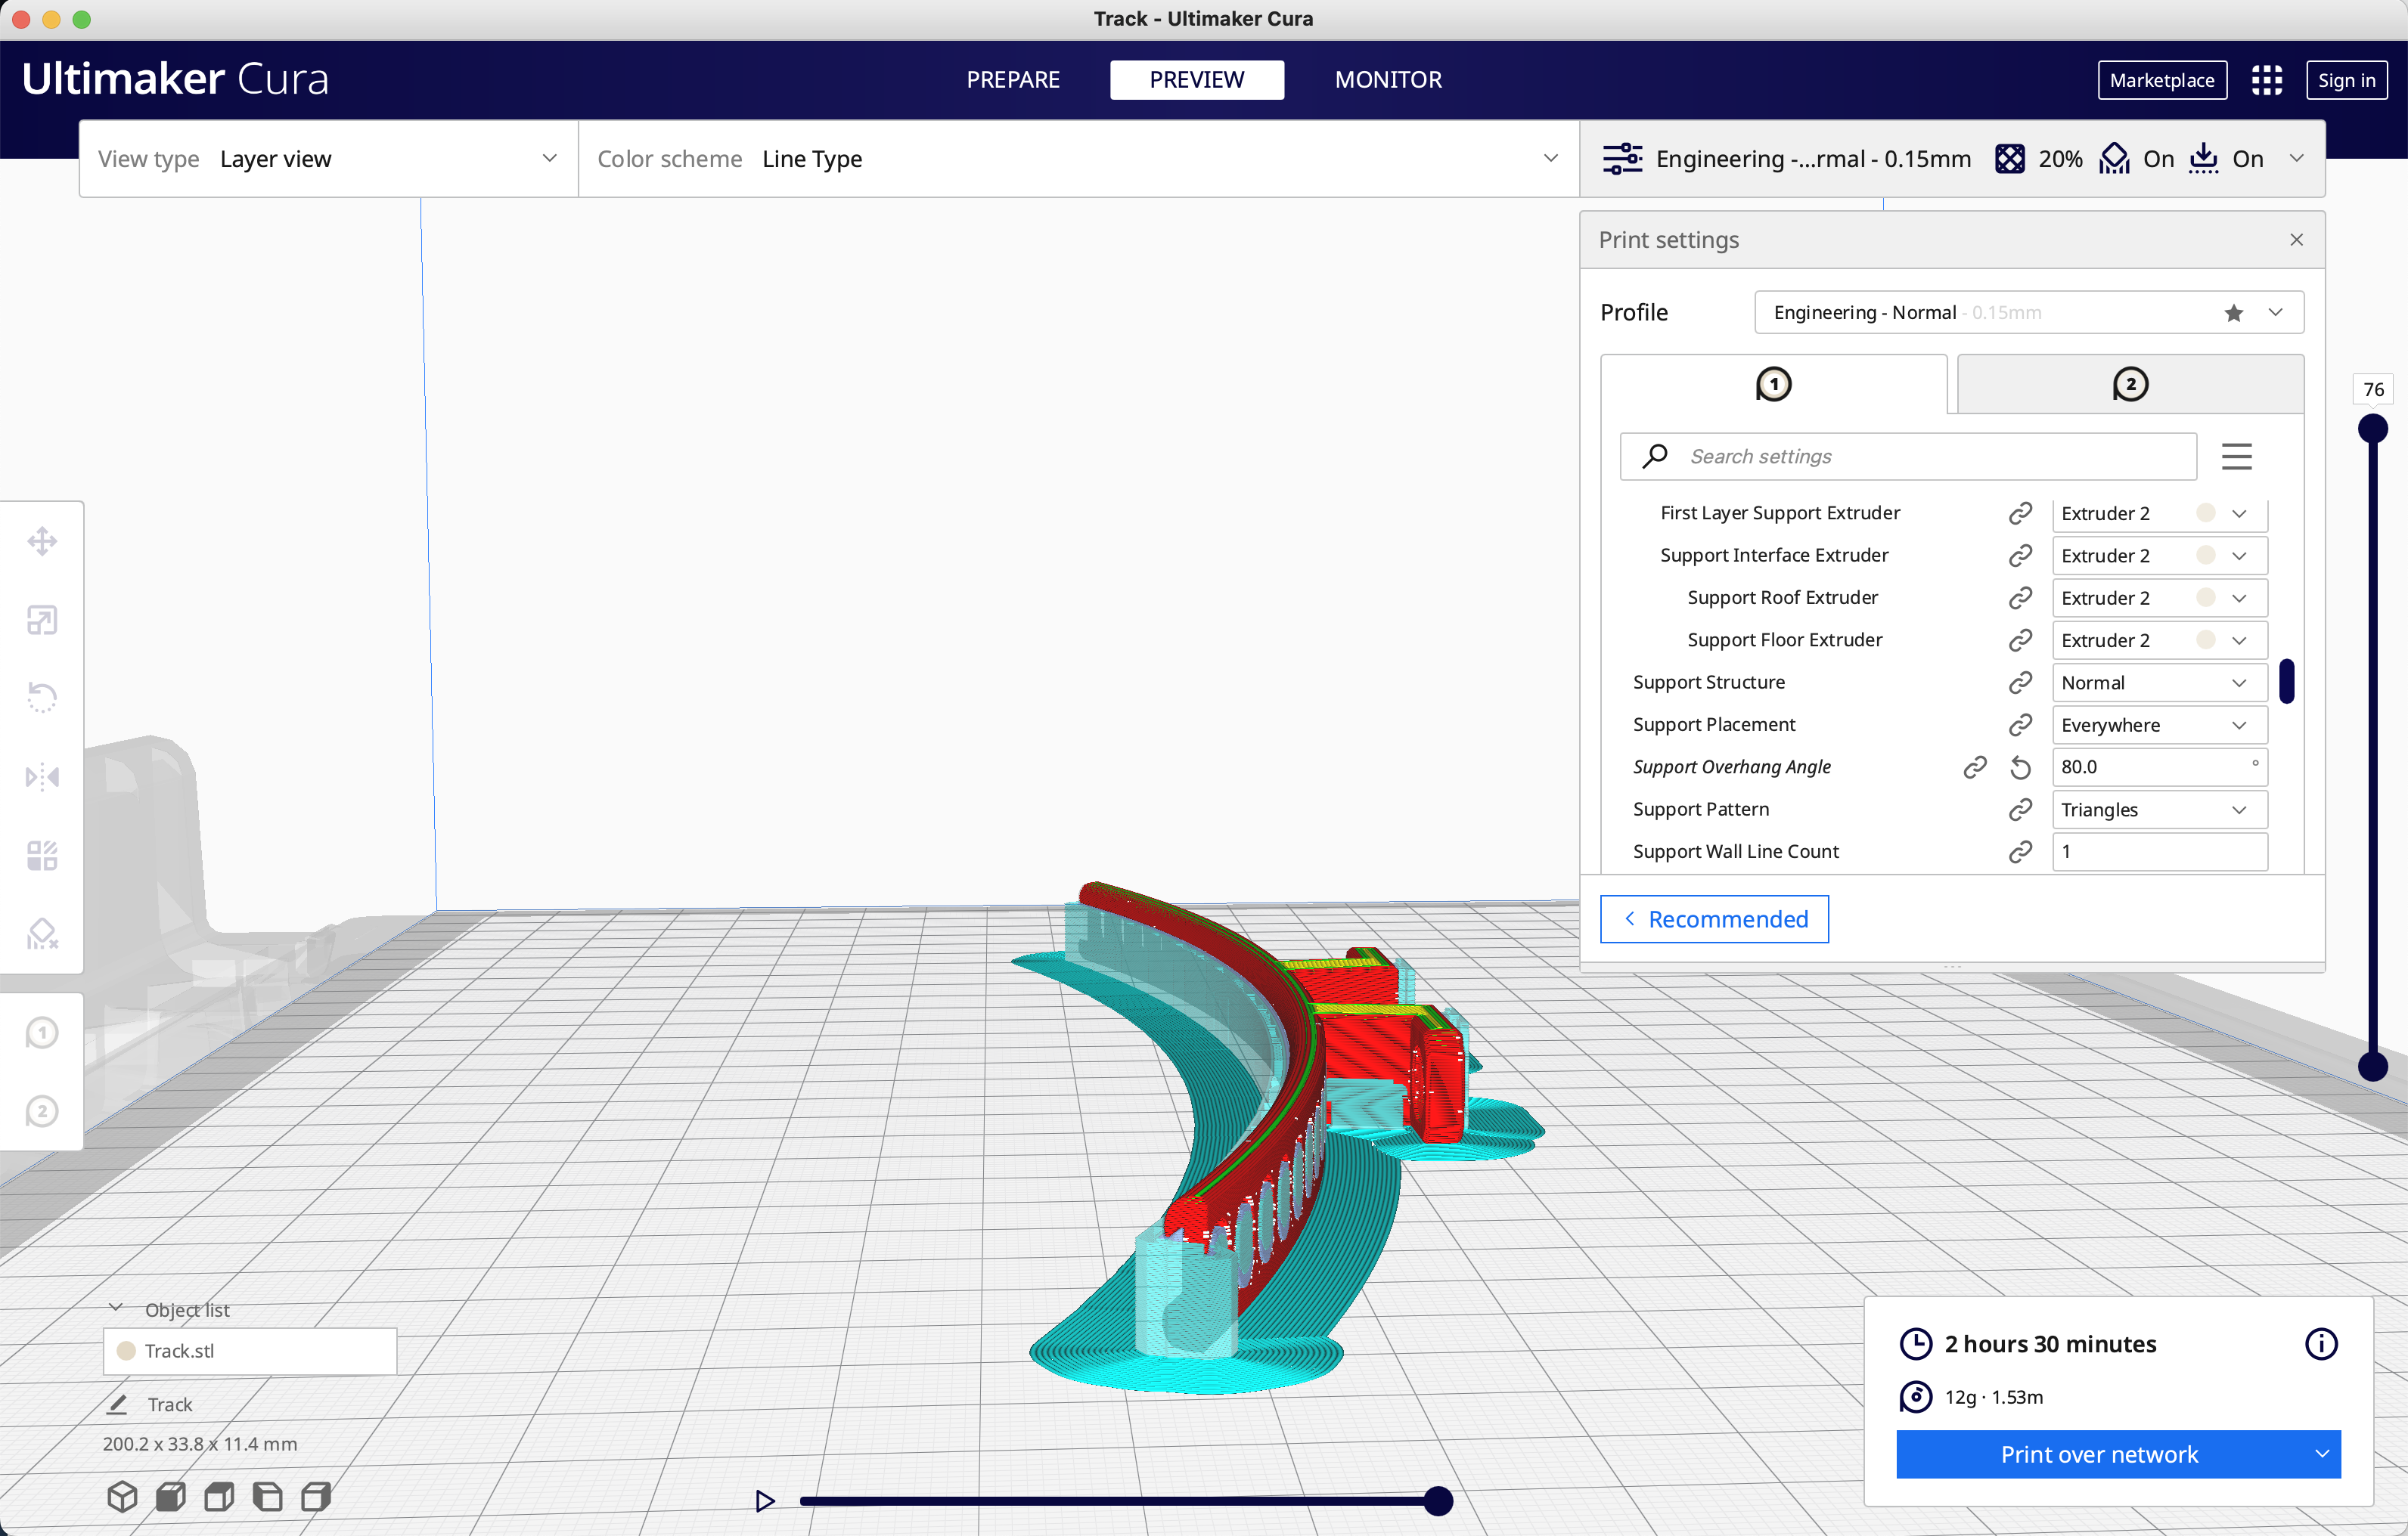
Task: Click the Support Wall Line Count field
Action: pos(2159,851)
